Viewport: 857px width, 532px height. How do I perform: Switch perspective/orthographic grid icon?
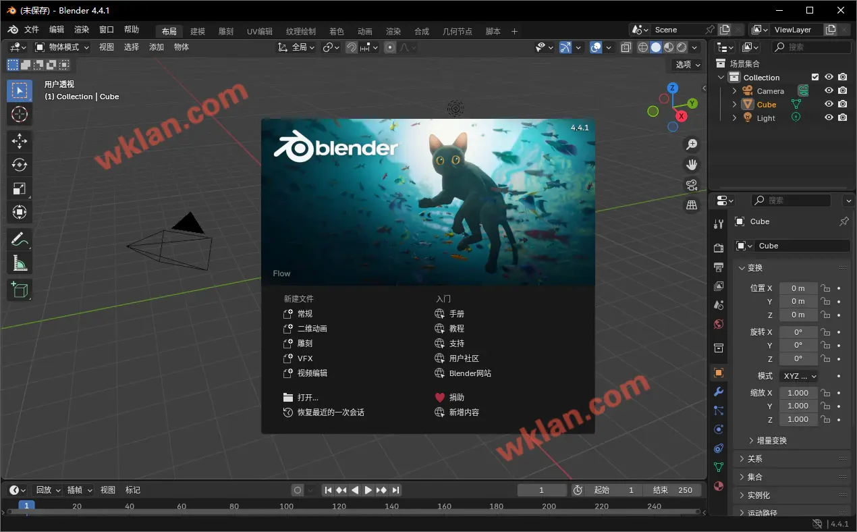pyautogui.click(x=692, y=205)
